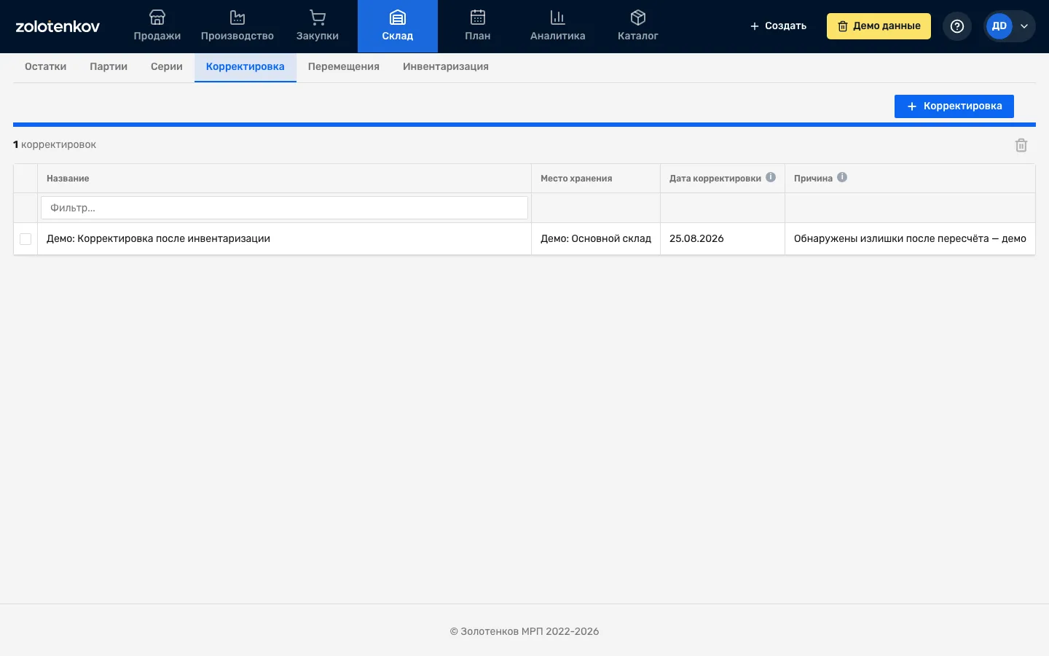Open the План section
Image resolution: width=1049 pixels, height=656 pixels.
[478, 26]
